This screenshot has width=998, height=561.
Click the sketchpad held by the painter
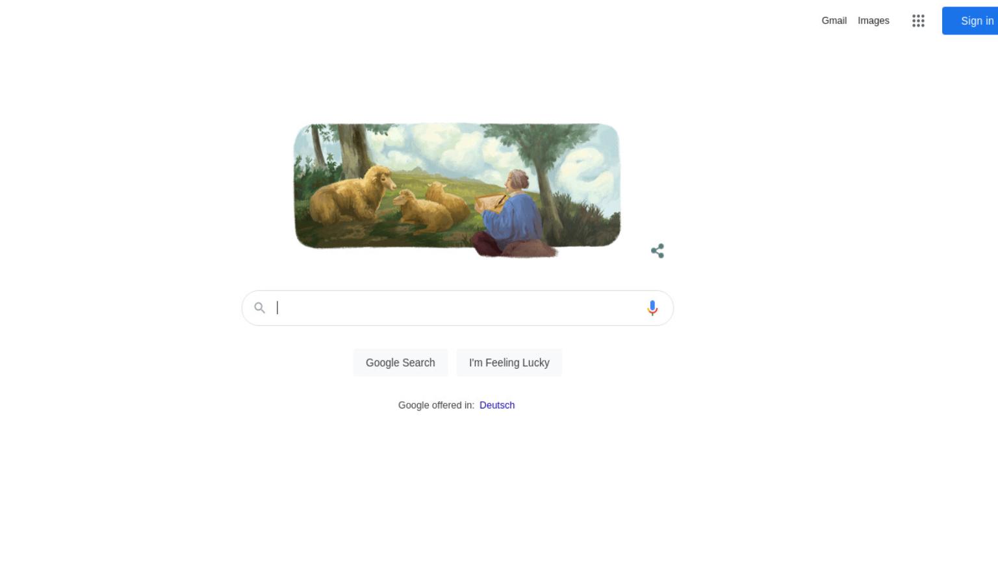point(492,202)
